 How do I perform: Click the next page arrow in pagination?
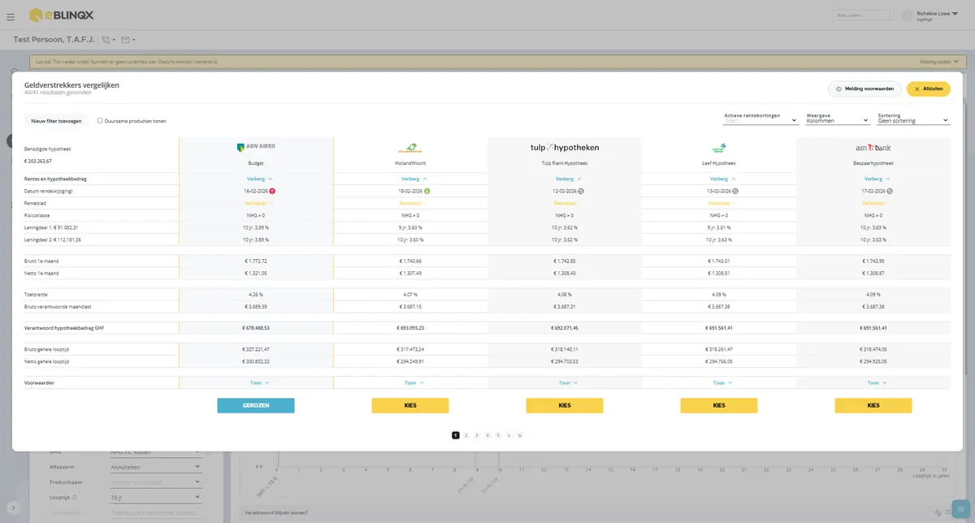(509, 435)
